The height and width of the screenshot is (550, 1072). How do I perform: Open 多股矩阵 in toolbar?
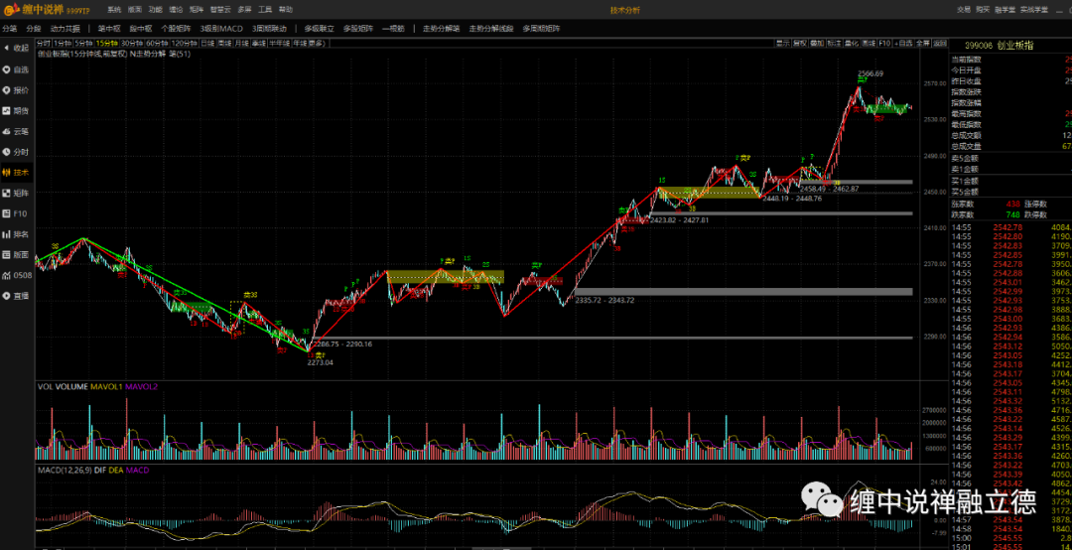click(x=358, y=29)
